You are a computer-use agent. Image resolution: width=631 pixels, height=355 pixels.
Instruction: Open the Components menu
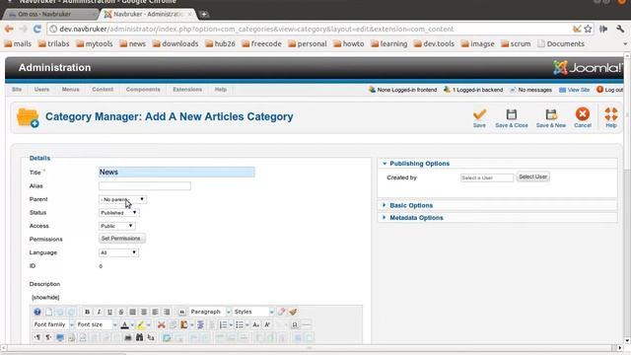(143, 90)
